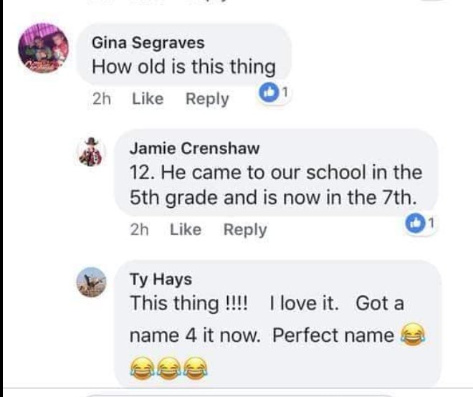The image size is (473, 397).
Task: Open Ty Hays' profile avatar
Action: tap(91, 282)
